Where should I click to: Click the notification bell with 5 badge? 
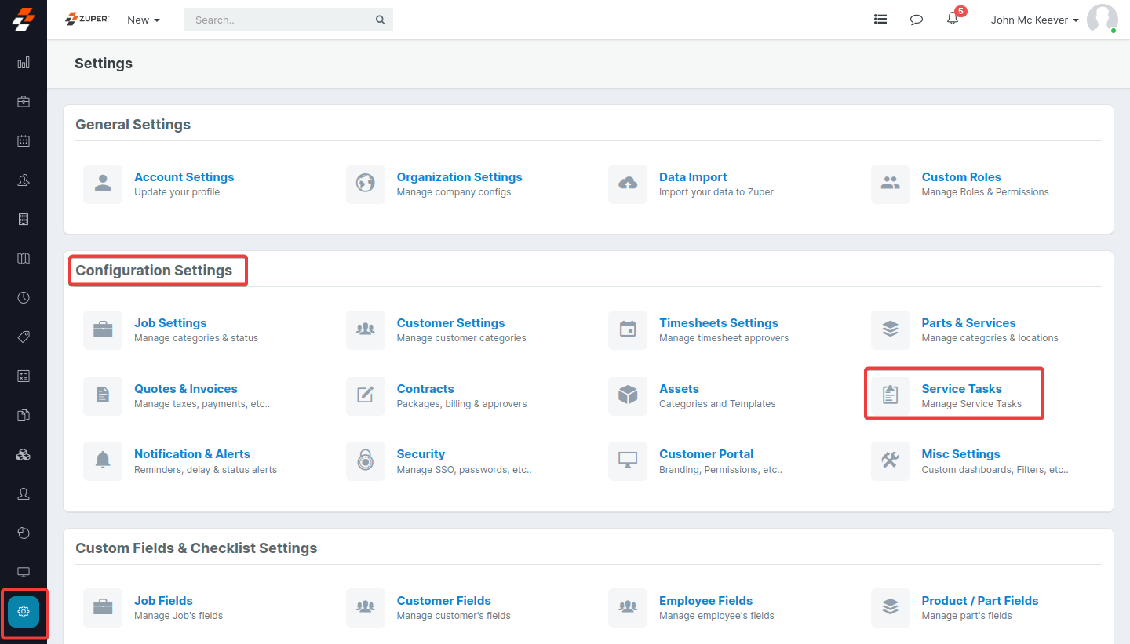(953, 20)
